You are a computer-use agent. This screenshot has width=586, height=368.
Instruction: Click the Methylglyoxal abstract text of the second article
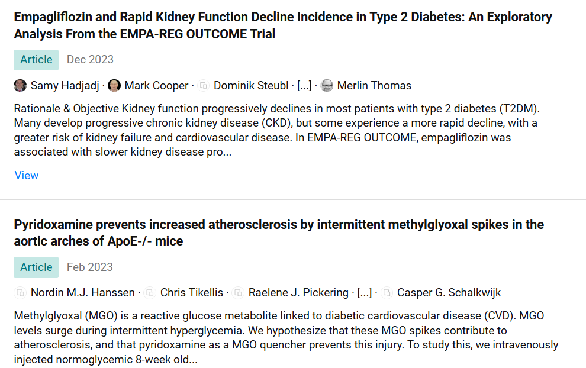click(286, 337)
